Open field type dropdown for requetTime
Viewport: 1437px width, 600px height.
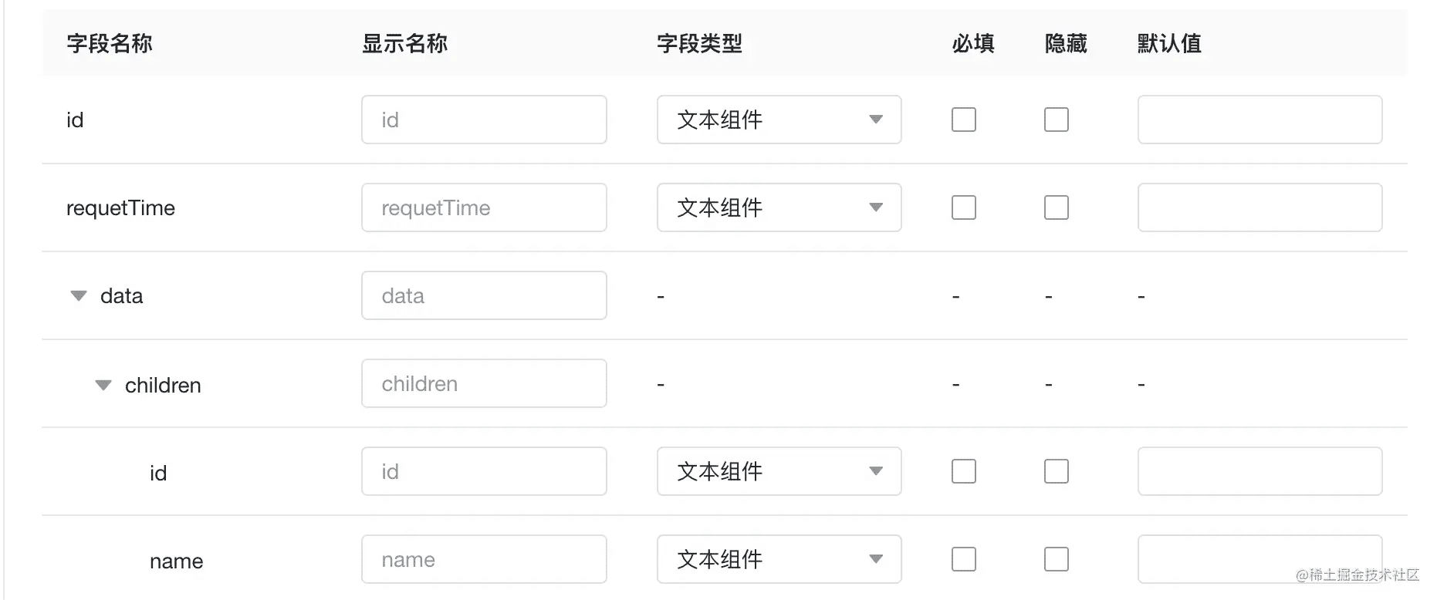(x=779, y=207)
